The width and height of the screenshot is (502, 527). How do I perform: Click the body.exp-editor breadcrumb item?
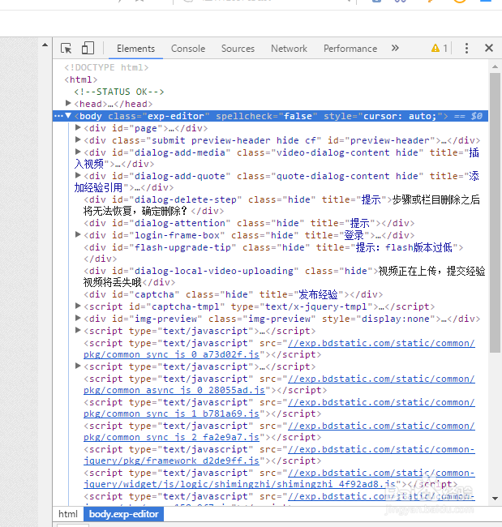(x=123, y=514)
